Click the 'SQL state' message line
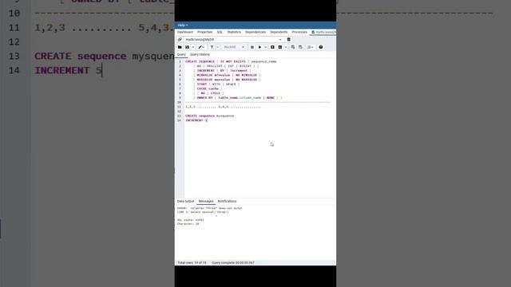 [x=190, y=220]
